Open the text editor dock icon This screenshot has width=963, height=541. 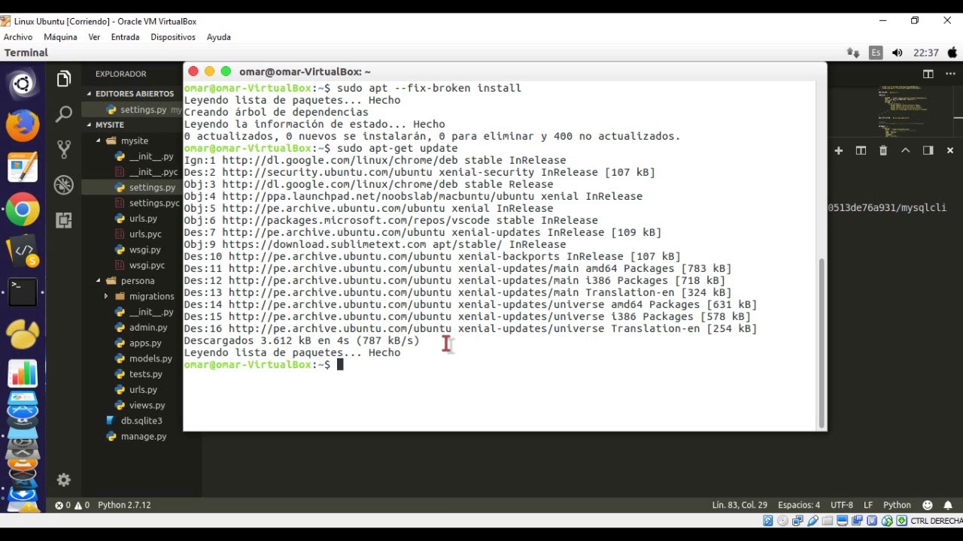click(23, 168)
